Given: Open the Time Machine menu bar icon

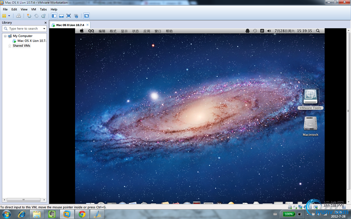Looking at the screenshot, I should coord(255,31).
